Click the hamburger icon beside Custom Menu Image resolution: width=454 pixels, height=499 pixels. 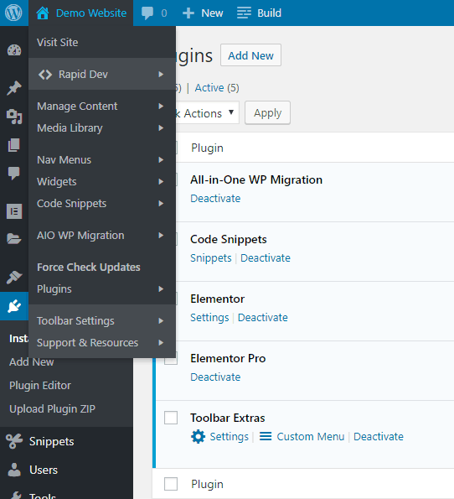[266, 436]
